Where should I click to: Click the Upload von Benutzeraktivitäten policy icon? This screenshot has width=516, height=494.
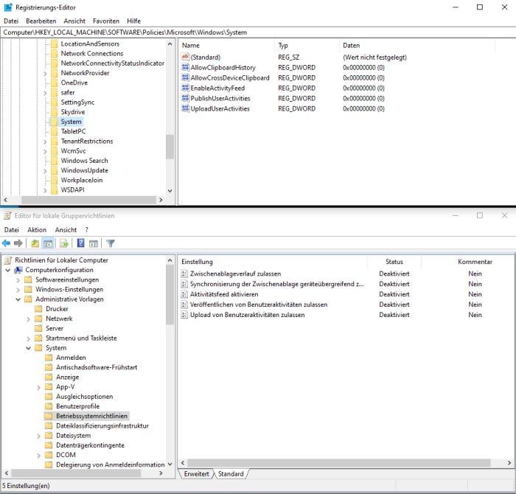point(184,315)
